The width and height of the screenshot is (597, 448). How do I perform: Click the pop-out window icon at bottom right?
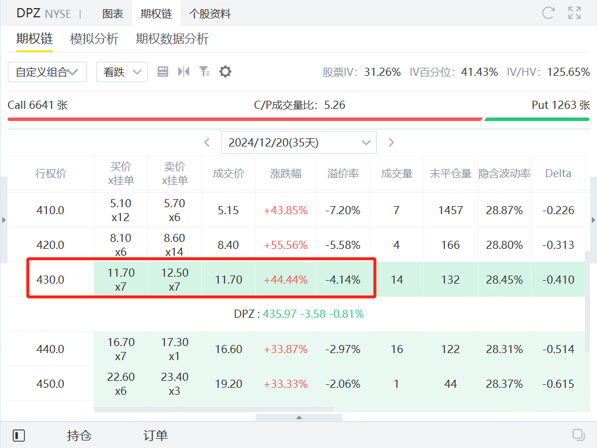click(578, 435)
